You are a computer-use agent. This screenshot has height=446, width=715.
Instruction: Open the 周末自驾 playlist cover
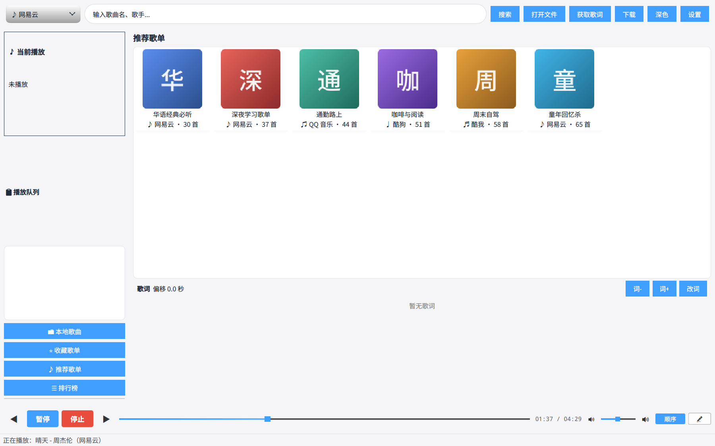[486, 79]
